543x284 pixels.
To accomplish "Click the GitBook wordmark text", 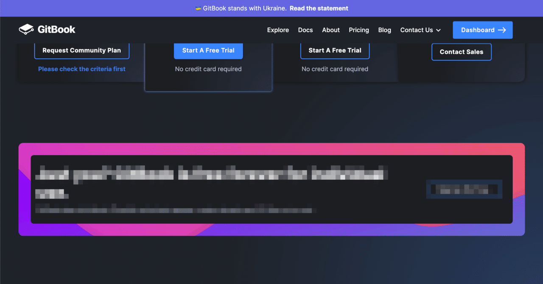I will [x=56, y=30].
